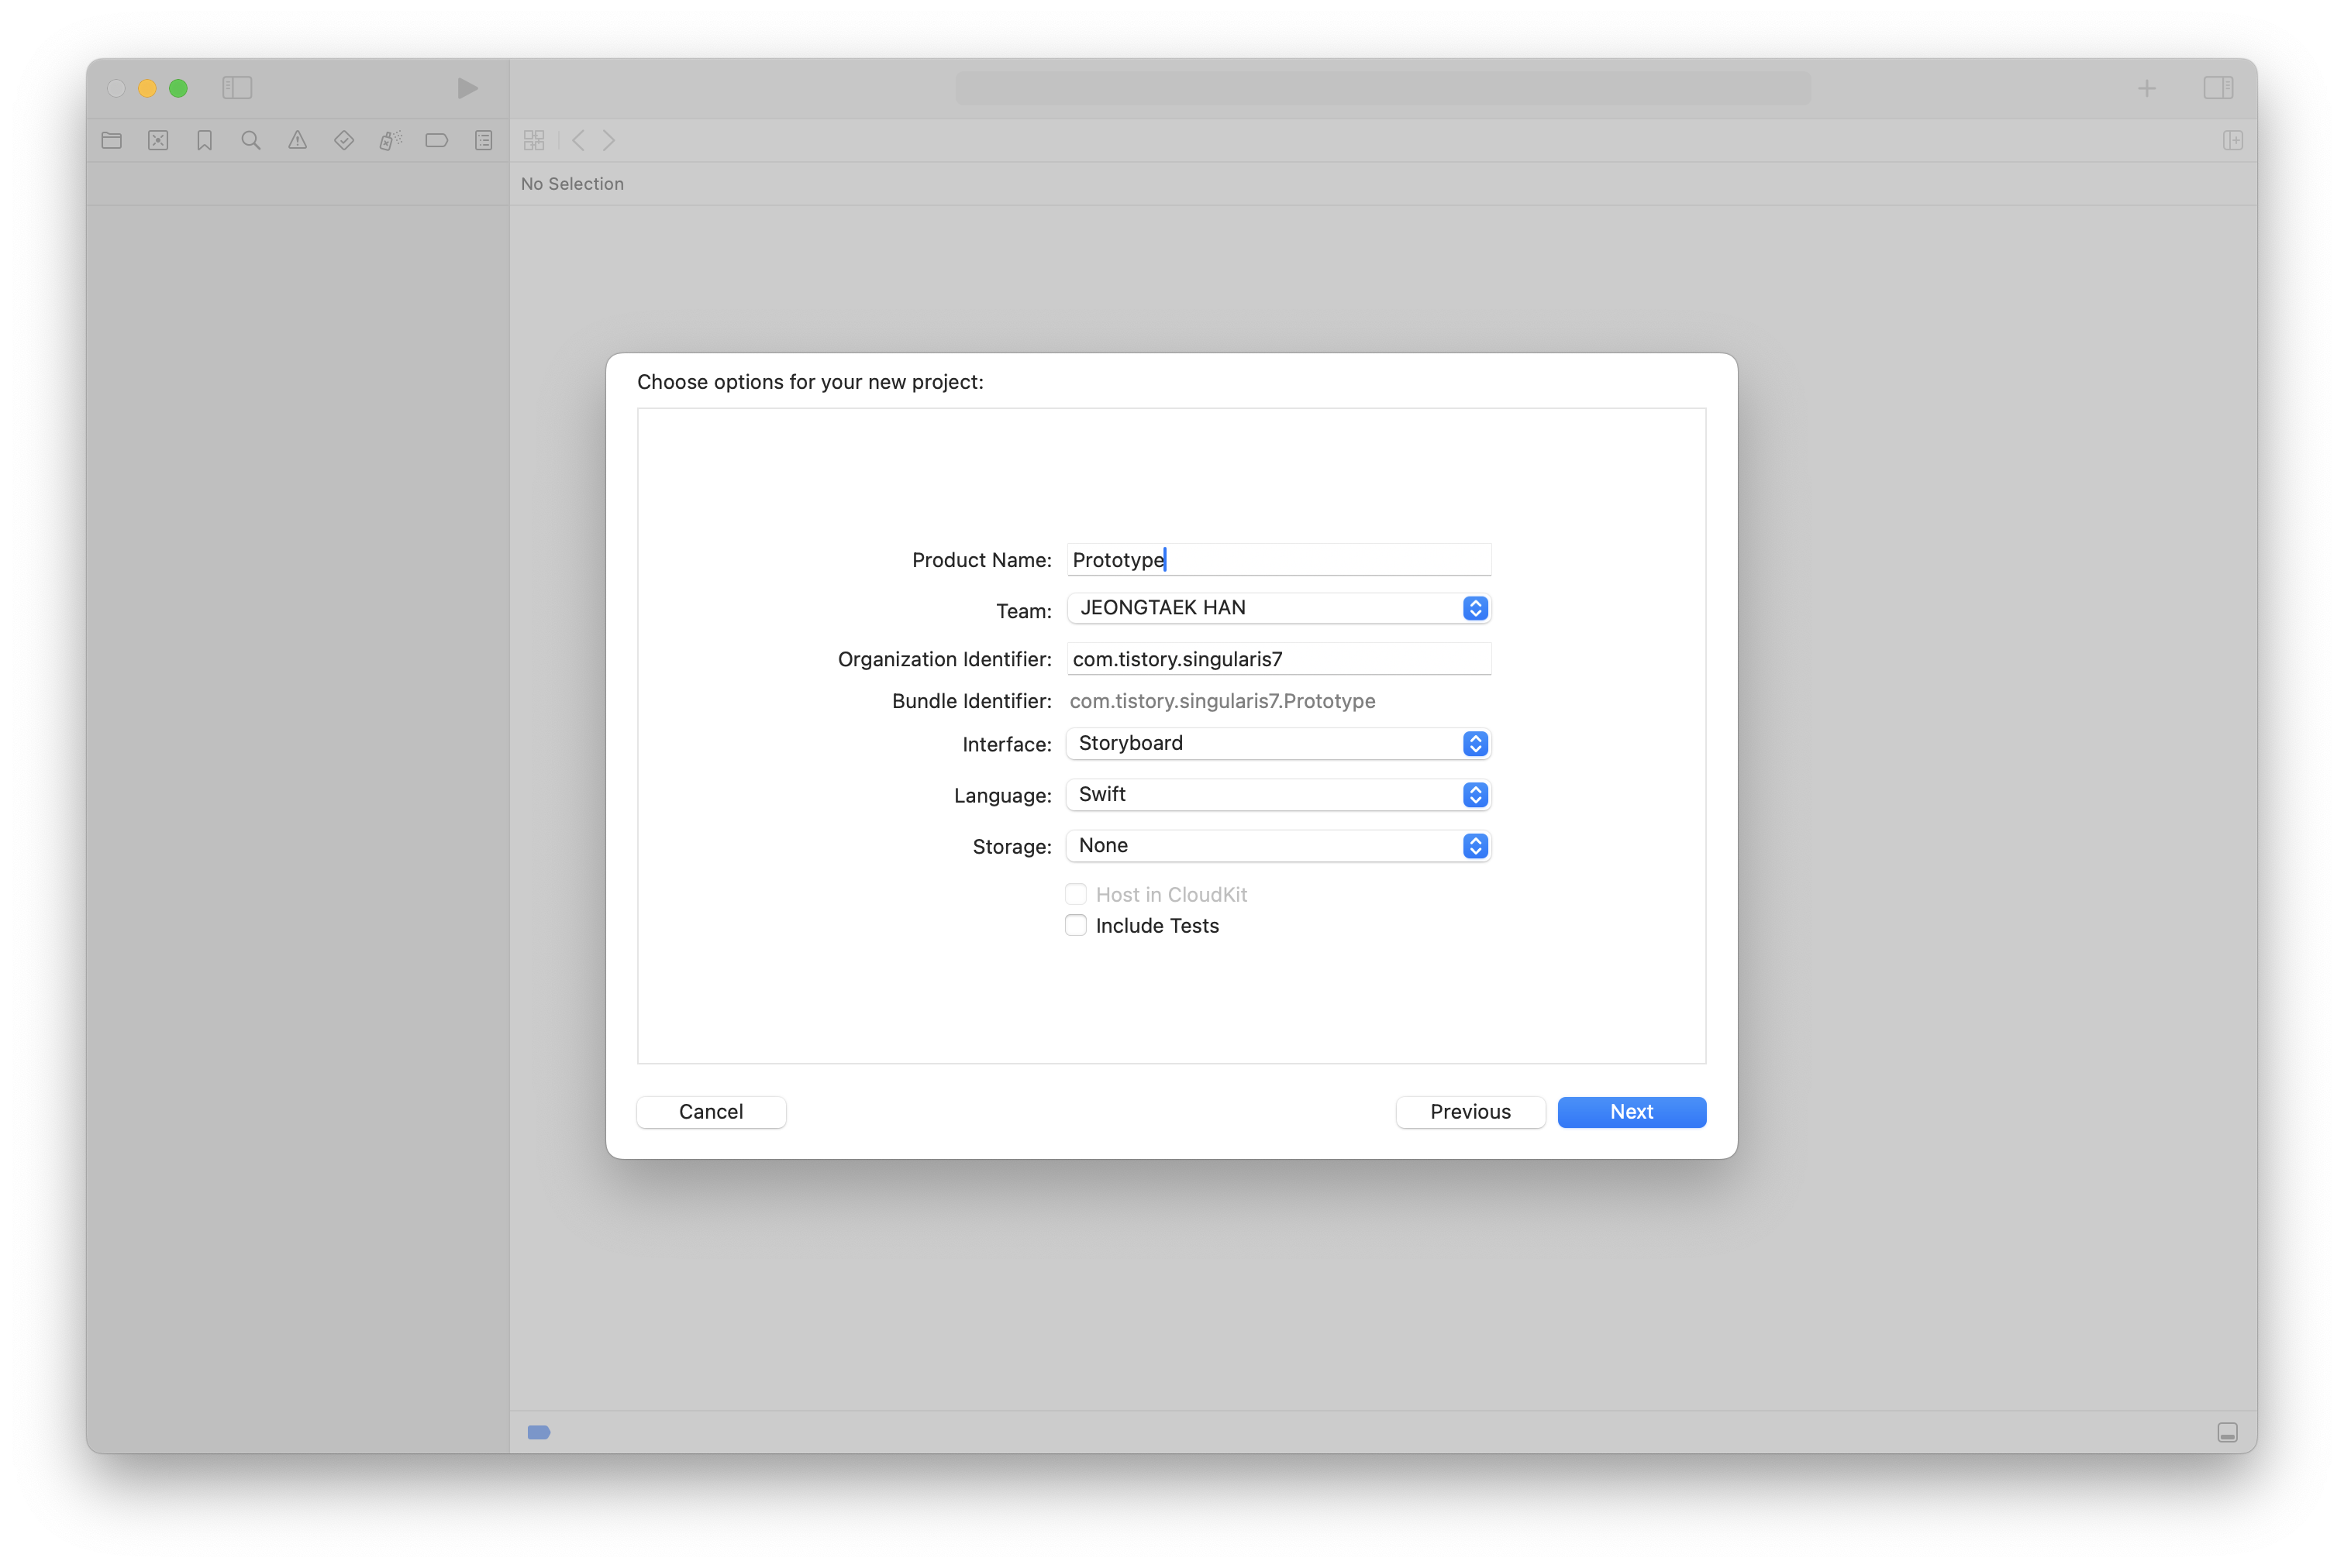
Task: Click the Organization Identifier text field
Action: (x=1277, y=659)
